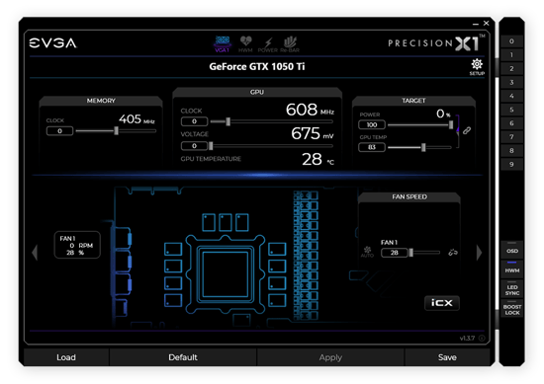Click the power target value field
Screen dimensions: 544x384
click(372, 124)
